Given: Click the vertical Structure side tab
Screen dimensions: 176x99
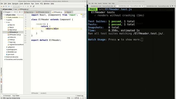Looking at the screenshot, I should (1, 89).
